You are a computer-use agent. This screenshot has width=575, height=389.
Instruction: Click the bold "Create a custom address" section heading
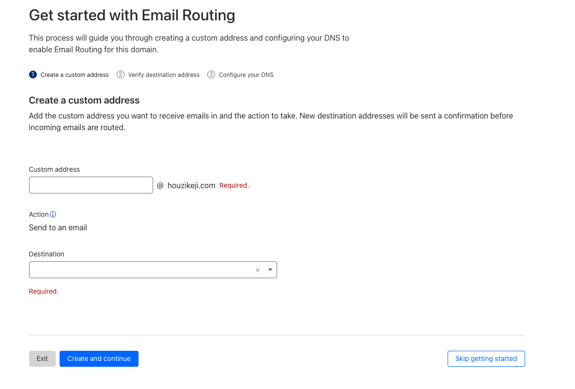(84, 100)
